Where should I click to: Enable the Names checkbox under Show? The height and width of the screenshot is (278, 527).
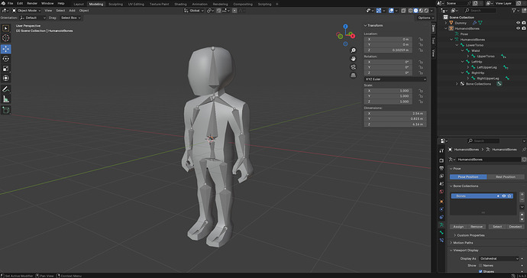click(480, 266)
